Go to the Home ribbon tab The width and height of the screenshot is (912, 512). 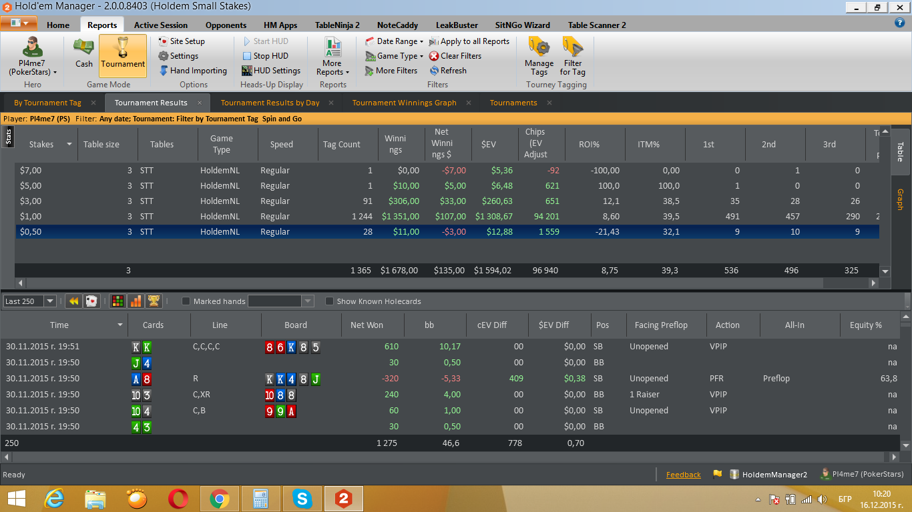click(x=58, y=25)
